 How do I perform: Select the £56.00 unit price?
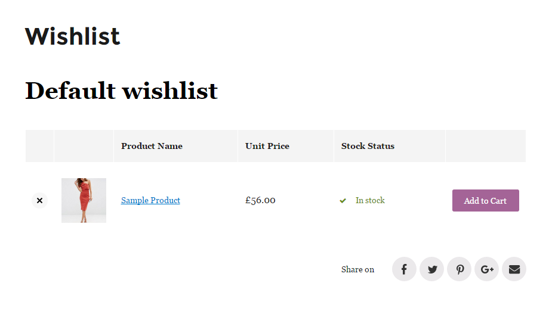point(260,200)
